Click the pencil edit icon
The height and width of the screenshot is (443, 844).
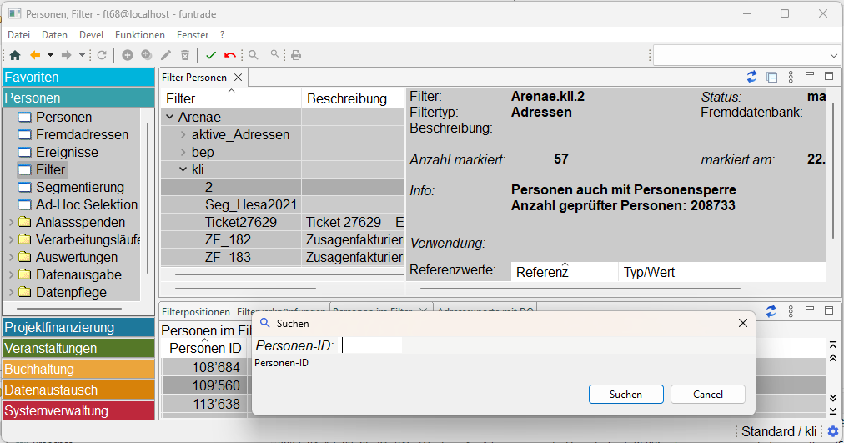click(x=166, y=55)
